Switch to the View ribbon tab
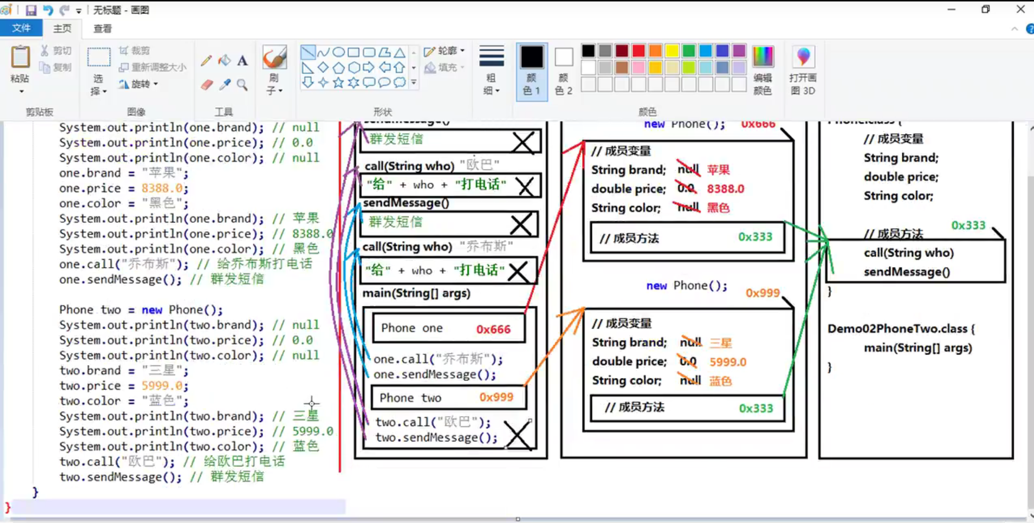 (102, 29)
